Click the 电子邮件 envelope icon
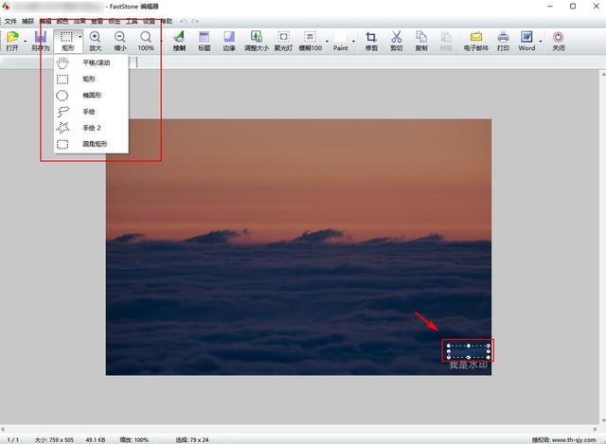This screenshot has height=444, width=606. (476, 37)
